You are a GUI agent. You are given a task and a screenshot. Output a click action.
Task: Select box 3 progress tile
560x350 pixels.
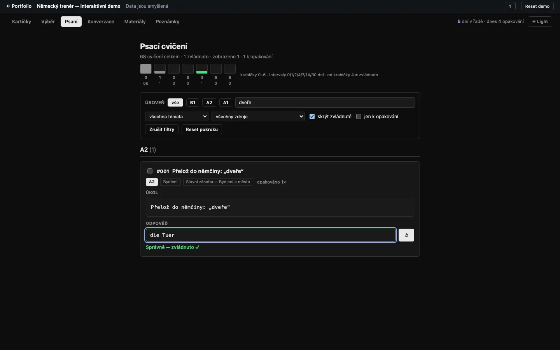(x=188, y=69)
